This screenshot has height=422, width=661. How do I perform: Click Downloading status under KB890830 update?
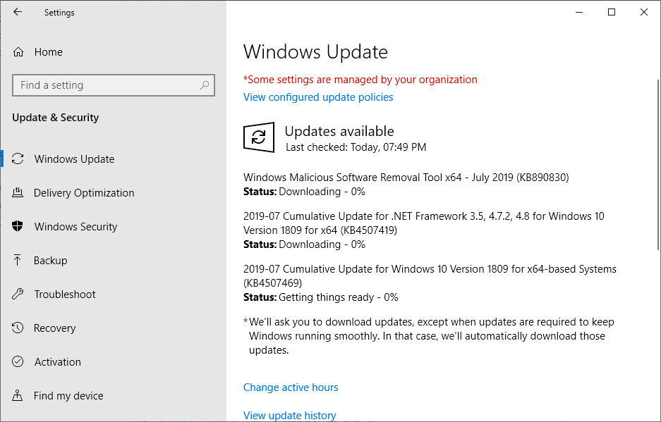tap(322, 192)
